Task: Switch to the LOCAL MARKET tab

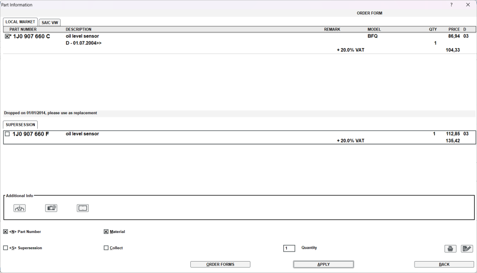Action: 20,22
